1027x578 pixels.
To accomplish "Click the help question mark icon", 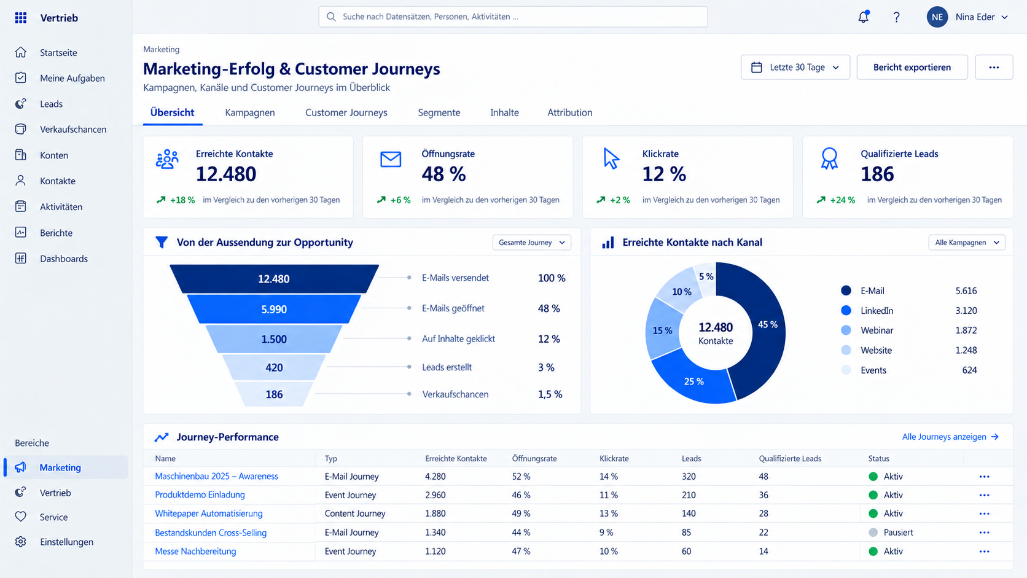I will (x=897, y=17).
